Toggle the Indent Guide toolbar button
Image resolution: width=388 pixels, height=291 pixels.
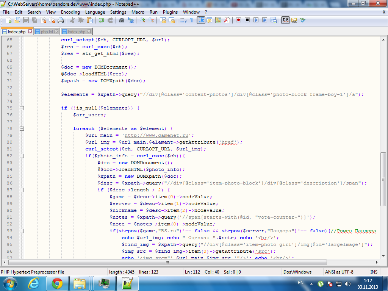click(201, 20)
